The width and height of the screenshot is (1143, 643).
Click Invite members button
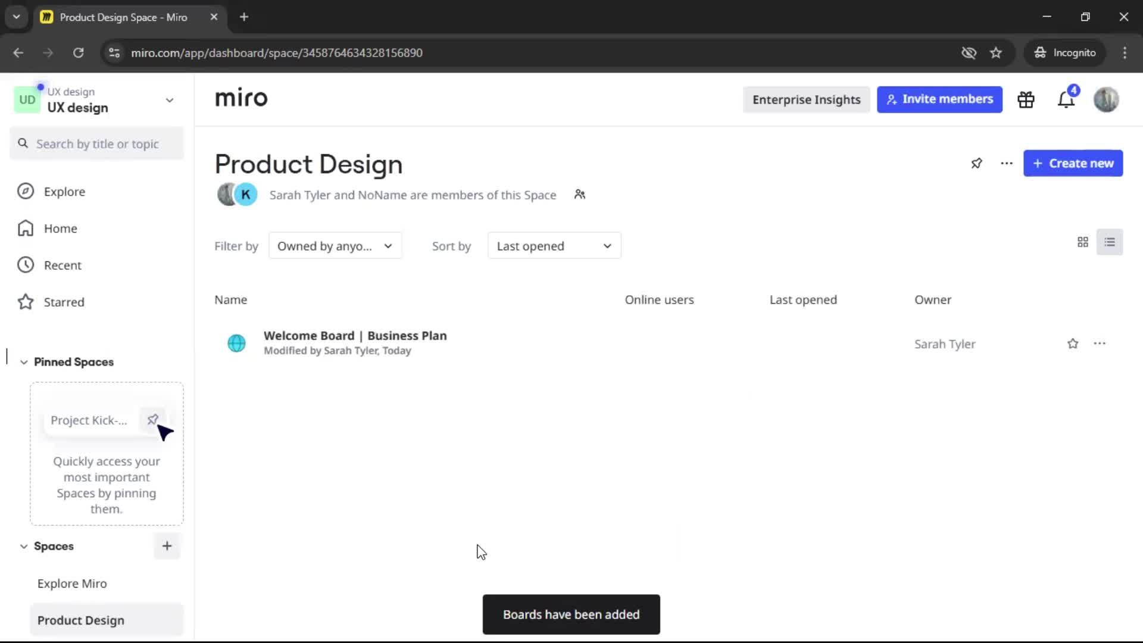pos(939,99)
